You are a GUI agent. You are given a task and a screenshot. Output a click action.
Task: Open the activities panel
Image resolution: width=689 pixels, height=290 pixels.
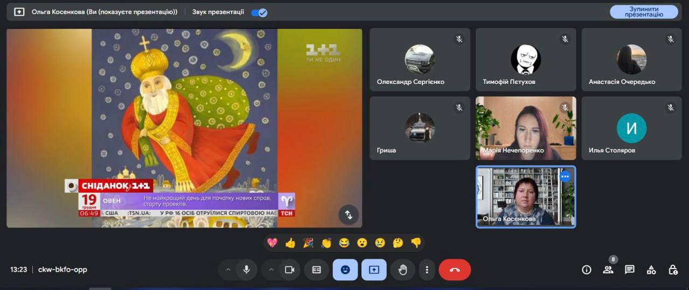(x=651, y=270)
